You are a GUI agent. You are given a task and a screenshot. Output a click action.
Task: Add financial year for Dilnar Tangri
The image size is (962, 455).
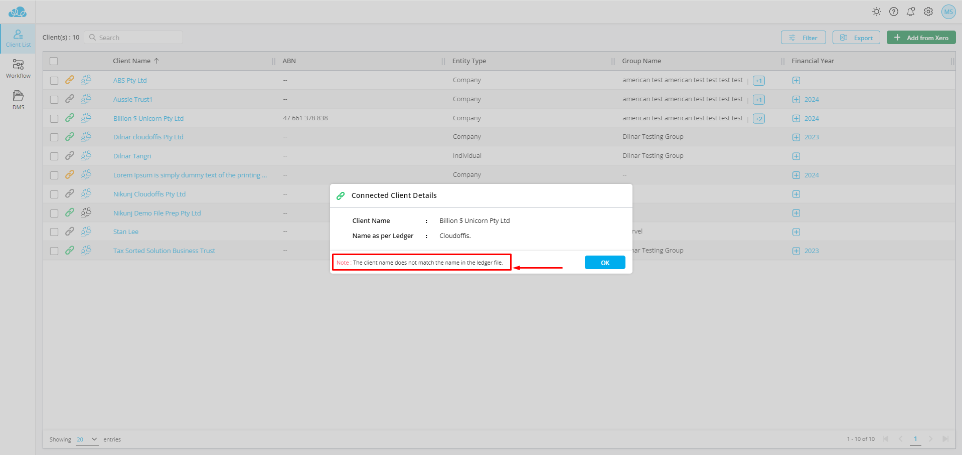pyautogui.click(x=796, y=156)
